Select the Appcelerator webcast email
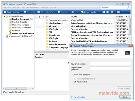This screenshot has height=101, width=135. (81, 35)
